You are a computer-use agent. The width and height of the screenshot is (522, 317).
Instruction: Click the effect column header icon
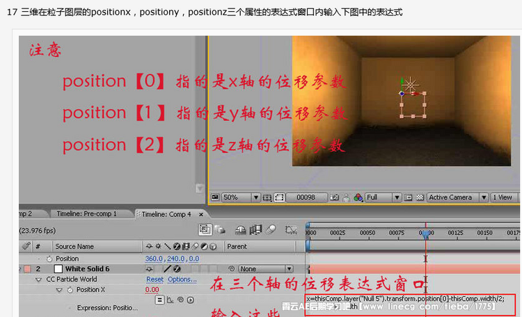pos(177,247)
